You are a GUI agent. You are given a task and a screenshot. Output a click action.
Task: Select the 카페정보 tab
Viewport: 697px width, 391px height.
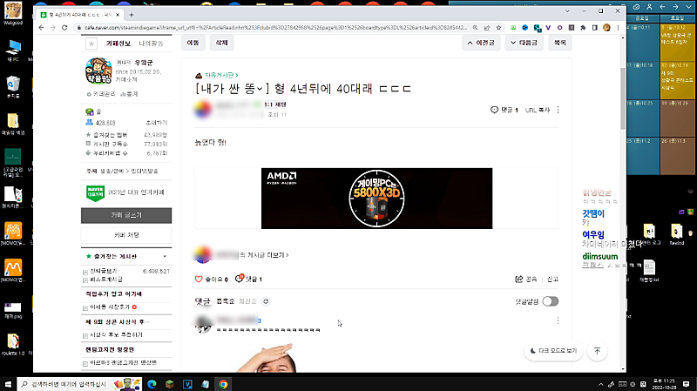118,43
